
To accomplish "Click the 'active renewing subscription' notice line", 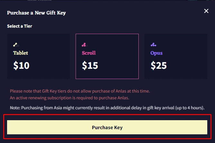I will pos(70,98).
